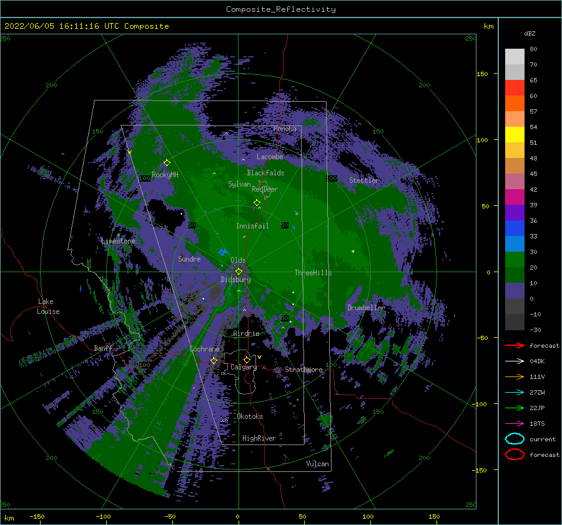562x525 pixels.
Task: Select the yellow diamond marker near Cochrane
Action: 214,360
